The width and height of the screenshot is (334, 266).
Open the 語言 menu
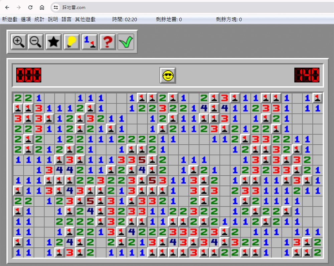[x=66, y=19]
